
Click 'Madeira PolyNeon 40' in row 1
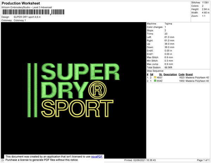point(197,78)
